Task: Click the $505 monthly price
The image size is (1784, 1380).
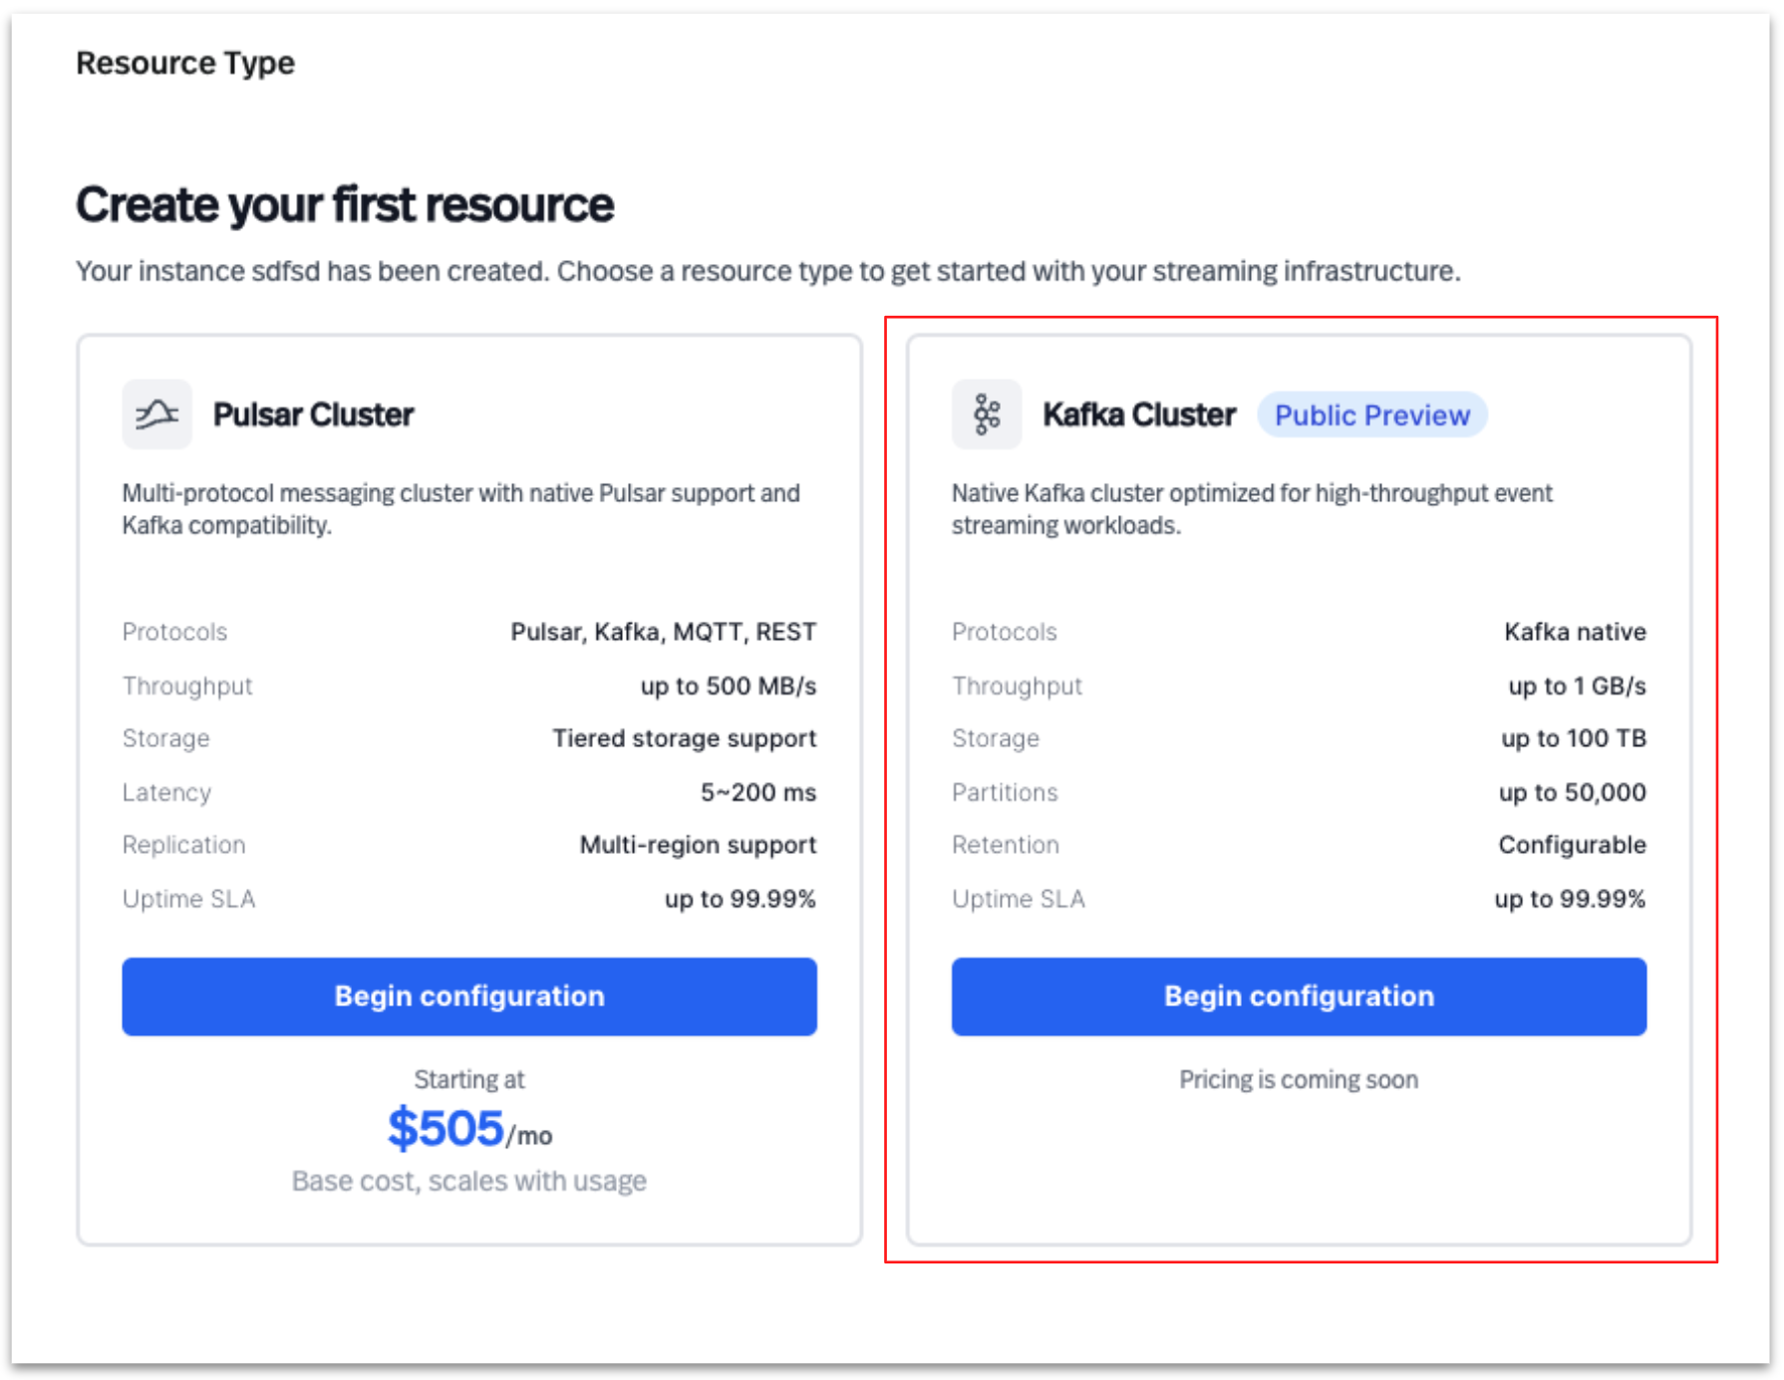Action: (x=446, y=1129)
